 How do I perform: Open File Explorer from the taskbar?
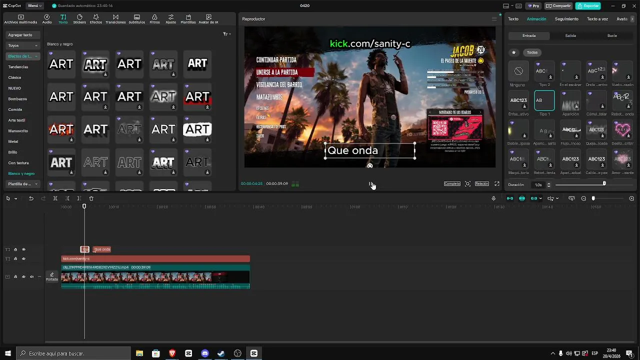[x=139, y=353]
